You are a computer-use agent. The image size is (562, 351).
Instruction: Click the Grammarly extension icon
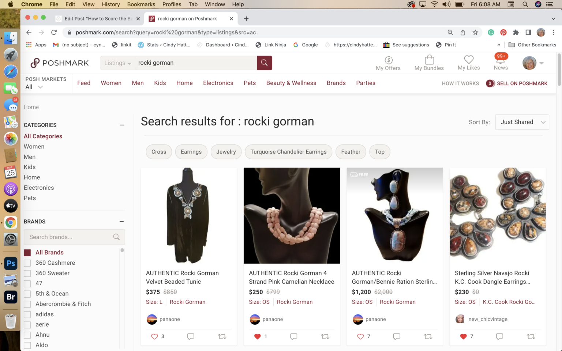491,33
